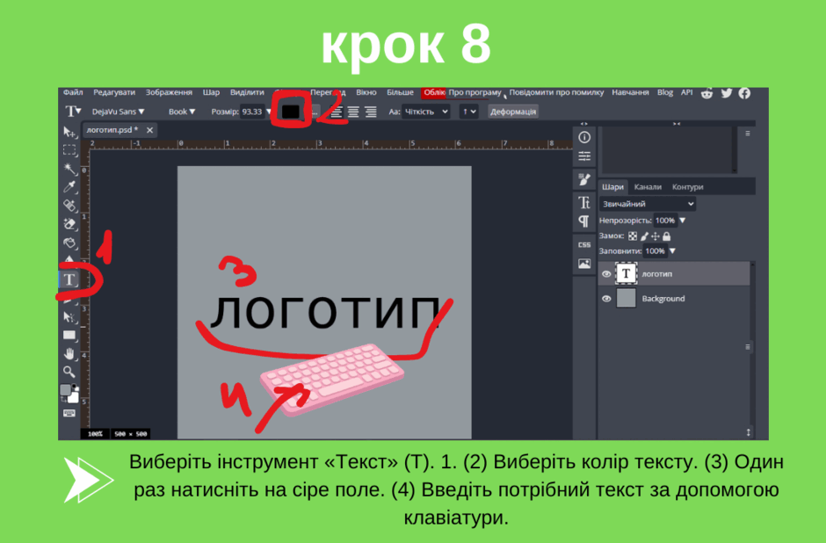Select the Rectangle Select tool

[x=69, y=150]
